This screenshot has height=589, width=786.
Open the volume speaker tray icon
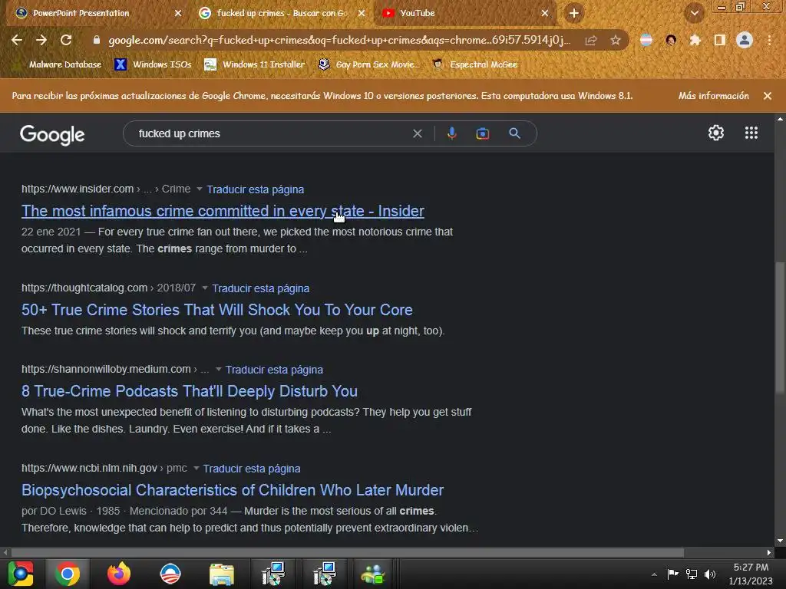point(710,574)
